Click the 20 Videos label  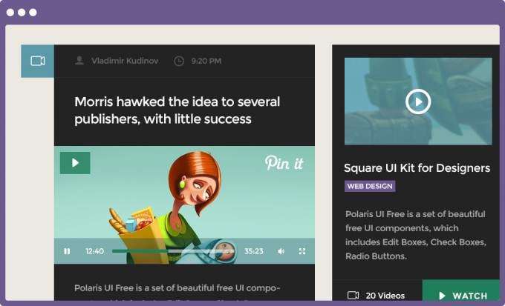pos(385,296)
